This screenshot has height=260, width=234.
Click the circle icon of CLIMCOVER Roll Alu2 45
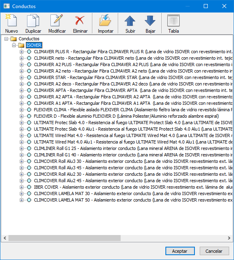pyautogui.click(x=29, y=181)
